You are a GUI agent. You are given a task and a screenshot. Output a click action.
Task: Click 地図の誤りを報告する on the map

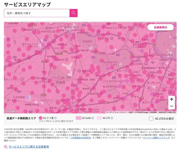point(167,112)
